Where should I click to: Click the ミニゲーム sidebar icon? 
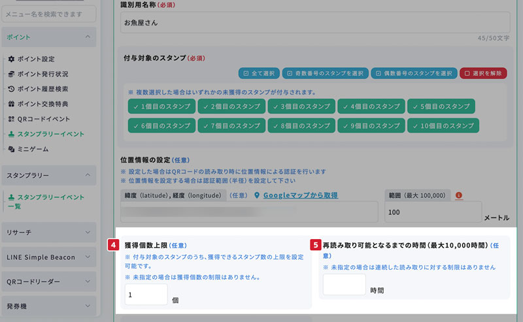[11, 149]
